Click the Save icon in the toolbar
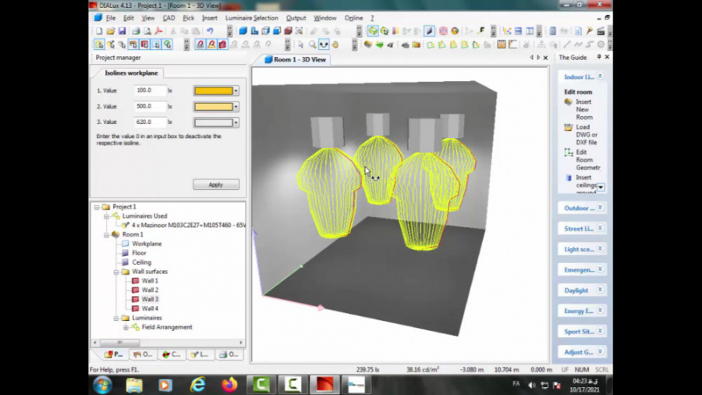The width and height of the screenshot is (702, 395). 121,31
